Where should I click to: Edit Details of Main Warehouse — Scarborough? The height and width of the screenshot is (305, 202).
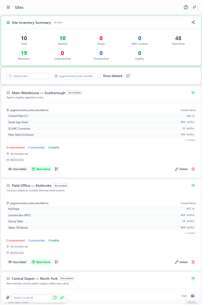coord(181,169)
